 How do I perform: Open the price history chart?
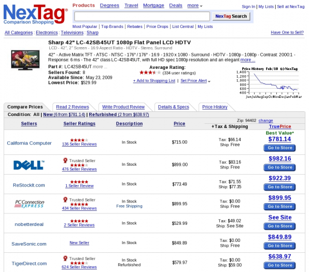coord(270,83)
